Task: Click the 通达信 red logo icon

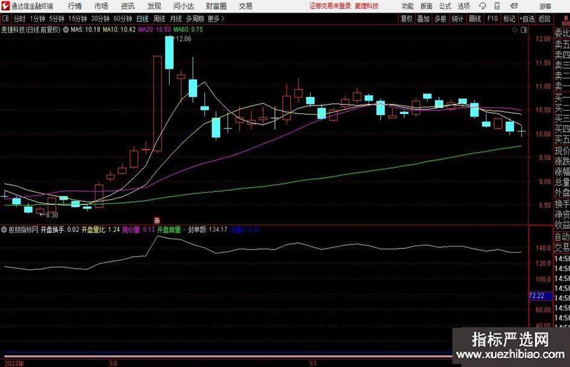Action: pyautogui.click(x=5, y=6)
